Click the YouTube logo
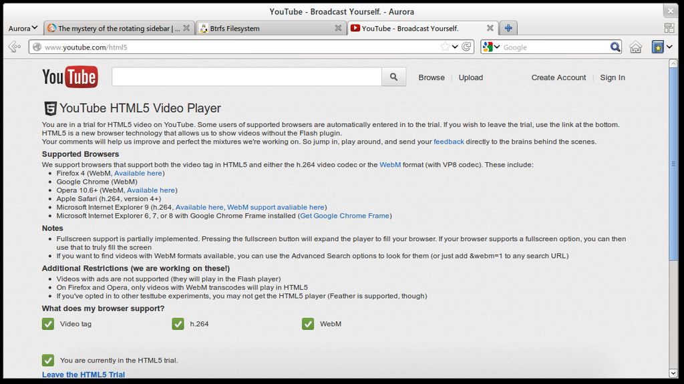Viewport: 684px width, 384px height. pyautogui.click(x=69, y=77)
